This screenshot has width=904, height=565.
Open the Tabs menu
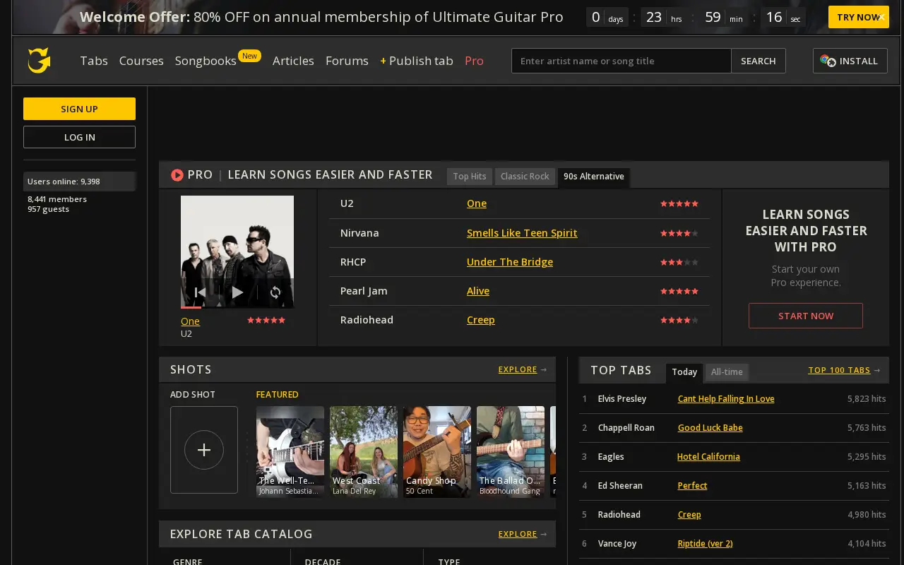click(x=94, y=61)
